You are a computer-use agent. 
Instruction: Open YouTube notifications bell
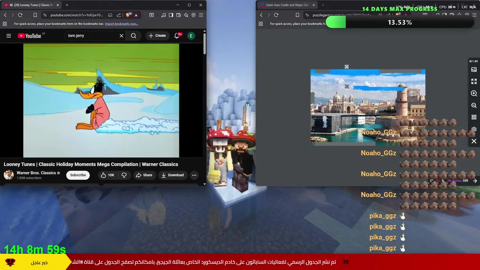pyautogui.click(x=177, y=36)
